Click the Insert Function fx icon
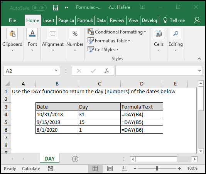Screen dimensions: 206x174 107,71
